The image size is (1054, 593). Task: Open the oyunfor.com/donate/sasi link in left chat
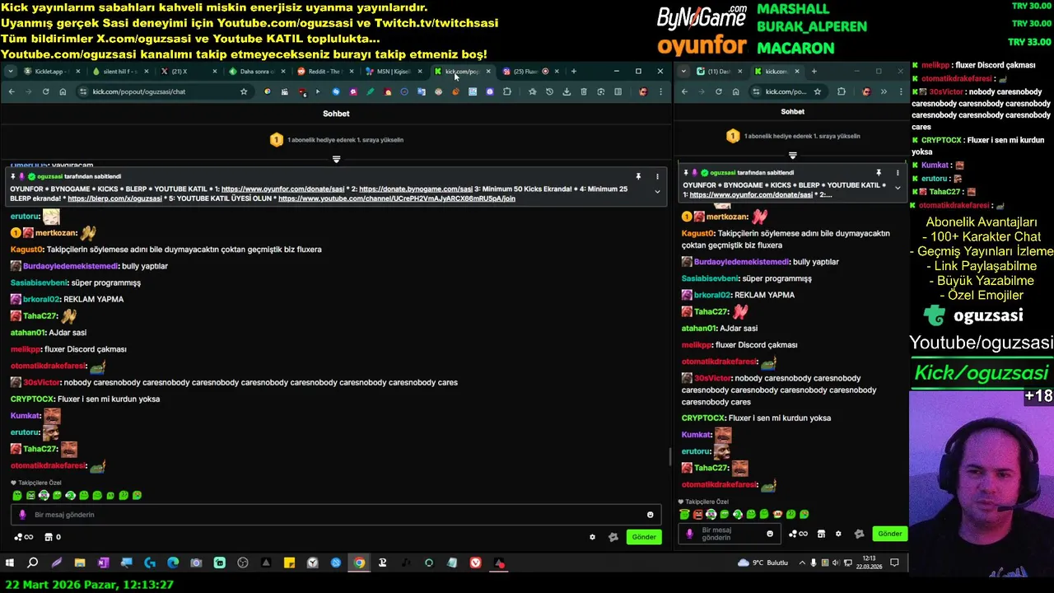pos(284,189)
